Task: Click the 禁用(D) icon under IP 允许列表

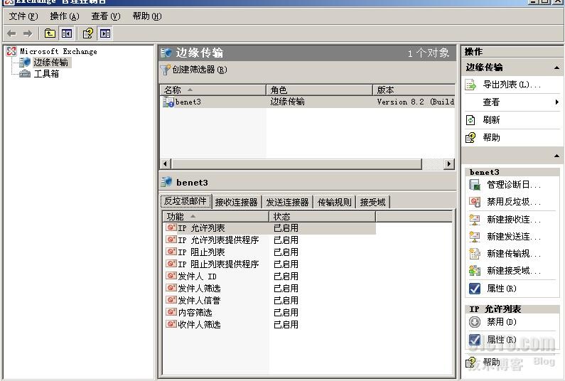Action: pos(475,322)
